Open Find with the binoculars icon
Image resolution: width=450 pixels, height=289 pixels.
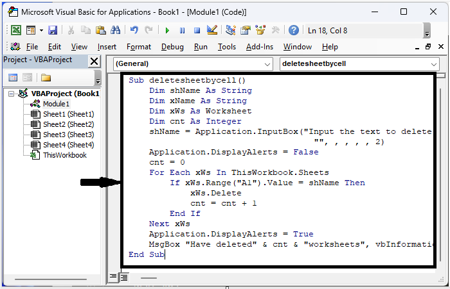[x=115, y=30]
